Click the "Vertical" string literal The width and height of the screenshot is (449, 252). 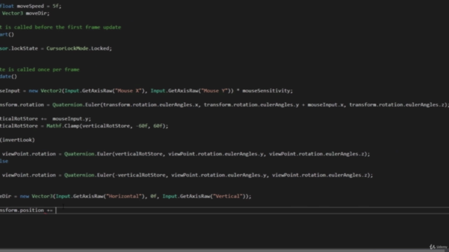(x=227, y=196)
